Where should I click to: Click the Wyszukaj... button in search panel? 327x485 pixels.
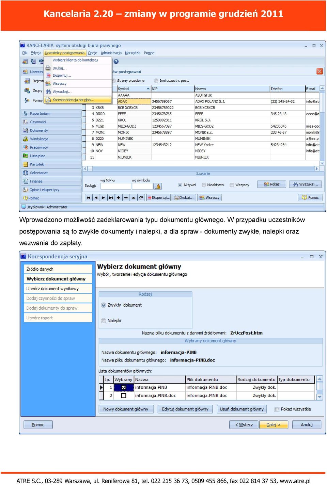point(306,184)
